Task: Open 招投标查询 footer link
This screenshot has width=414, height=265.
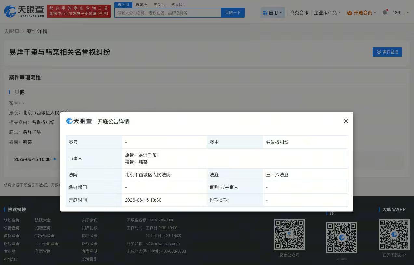Action: [x=45, y=236]
